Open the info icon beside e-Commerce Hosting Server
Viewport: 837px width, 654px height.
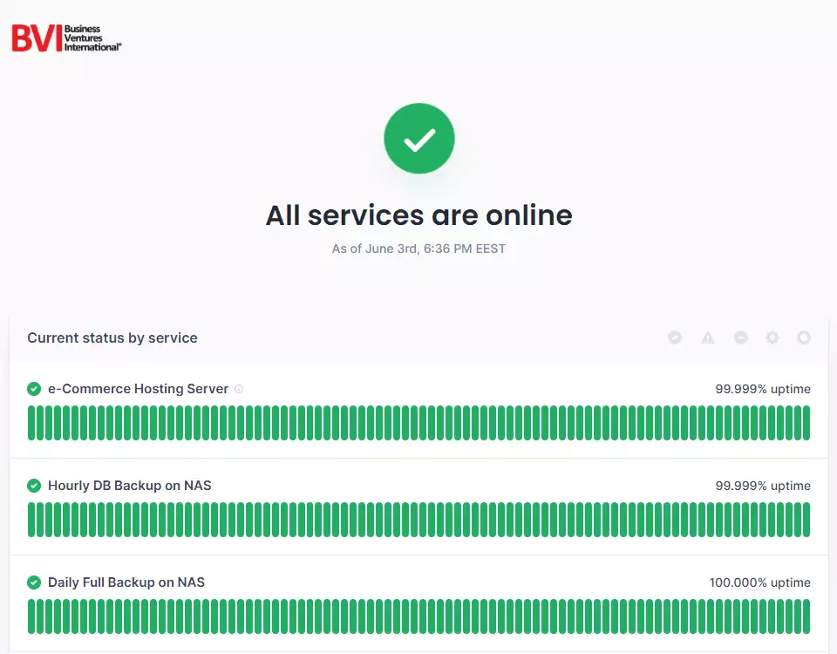(238, 389)
